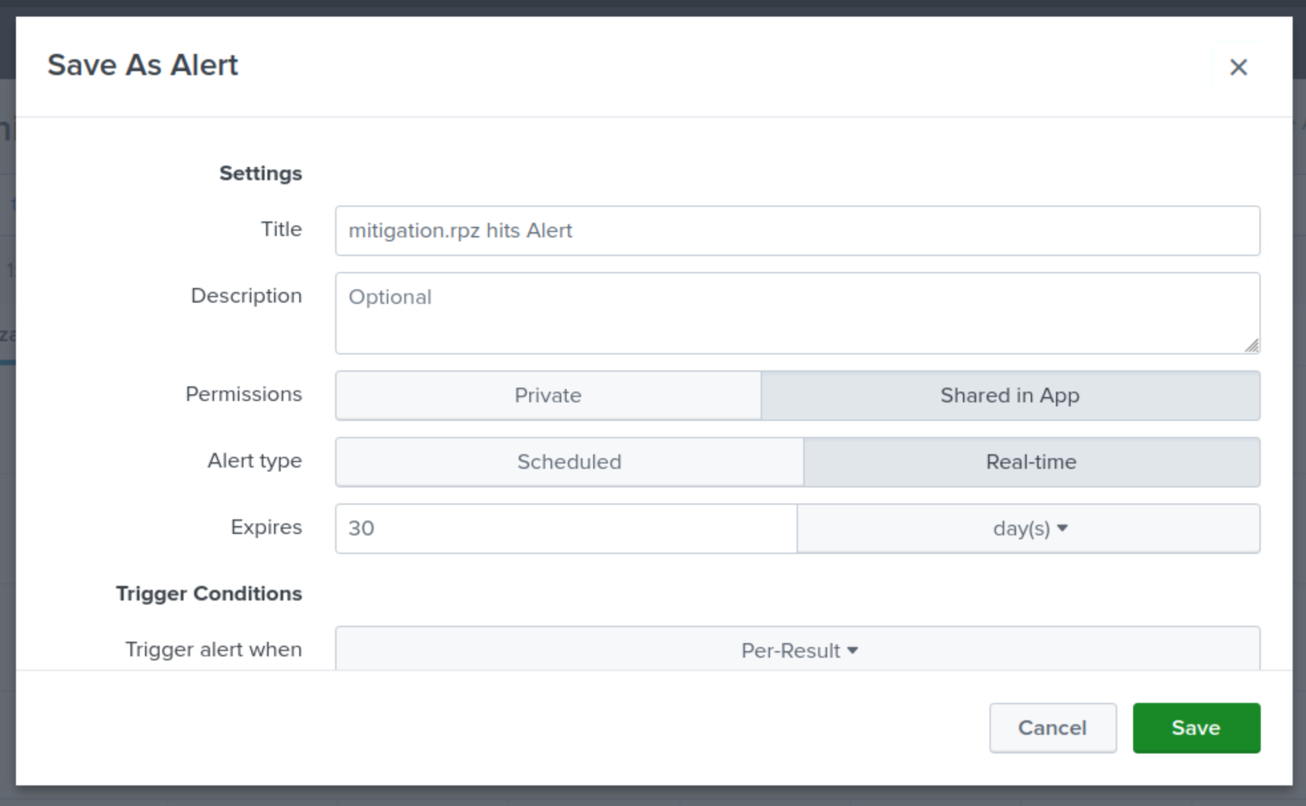Image resolution: width=1306 pixels, height=806 pixels.
Task: Choose Real-time alert type
Action: click(1031, 462)
